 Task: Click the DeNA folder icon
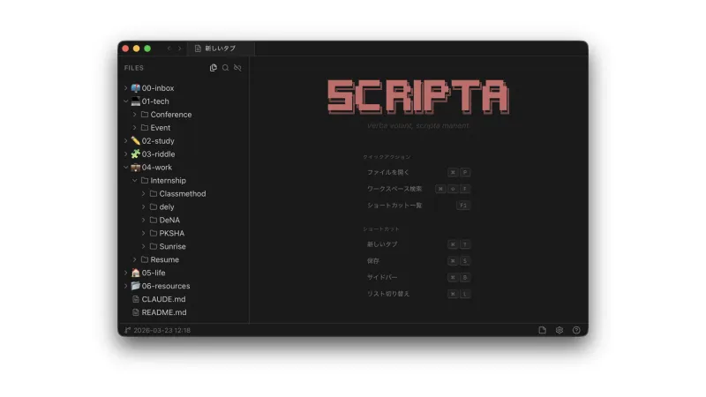click(x=154, y=220)
